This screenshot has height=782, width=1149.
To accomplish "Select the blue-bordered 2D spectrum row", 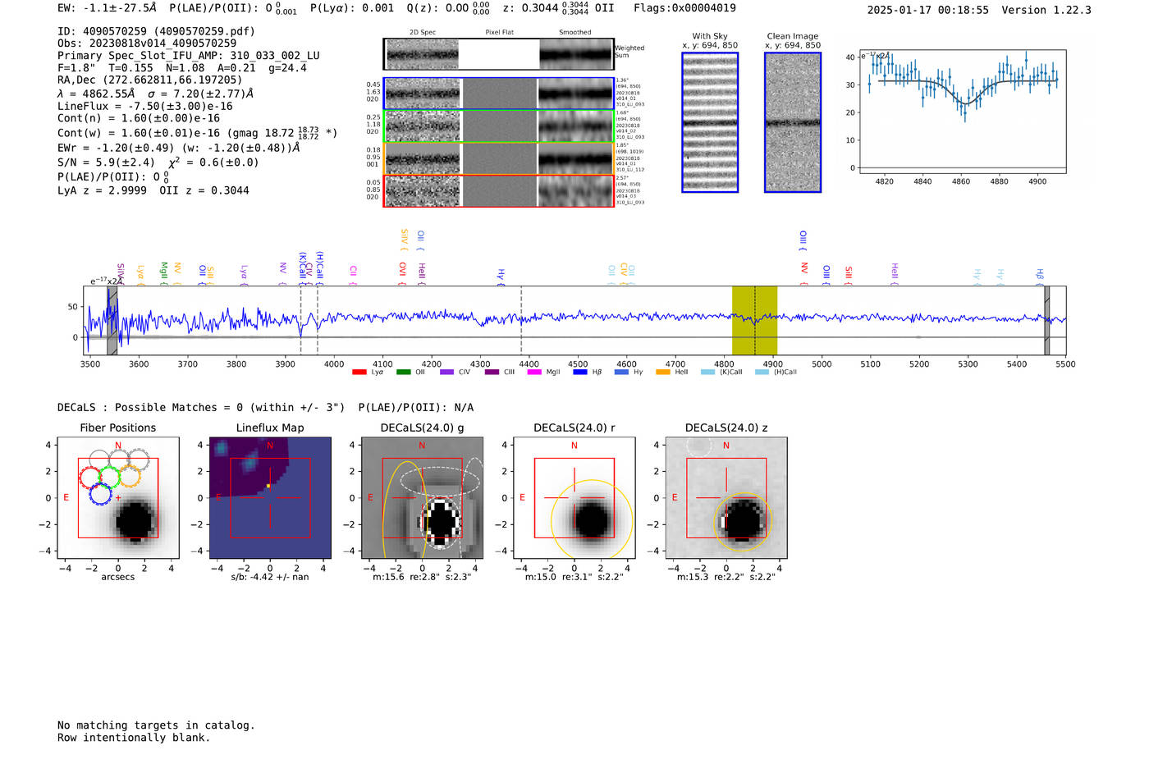I will click(x=499, y=94).
